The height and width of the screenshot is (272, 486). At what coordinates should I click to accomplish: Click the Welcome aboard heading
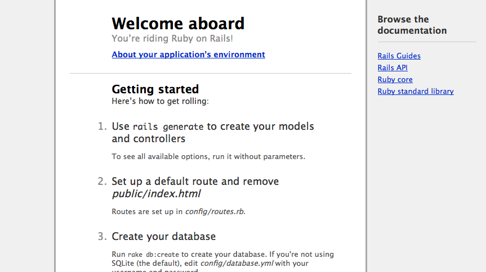(x=178, y=24)
